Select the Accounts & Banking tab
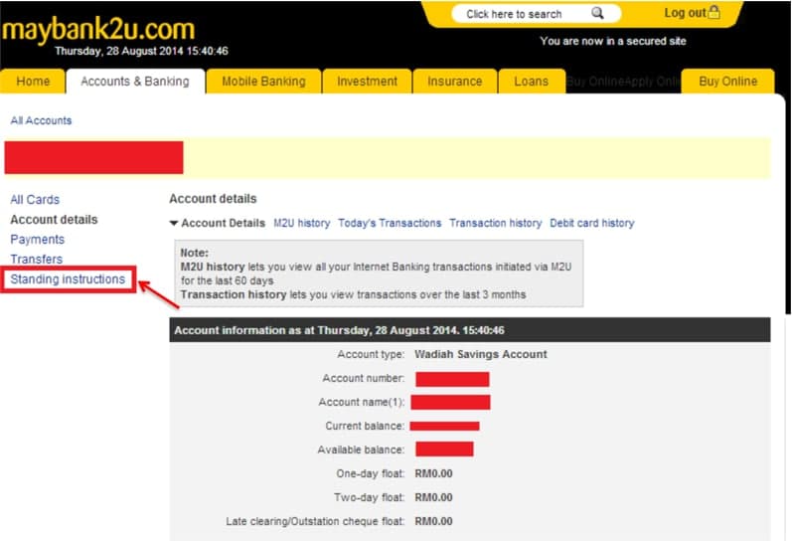This screenshot has height=541, width=792. click(135, 82)
